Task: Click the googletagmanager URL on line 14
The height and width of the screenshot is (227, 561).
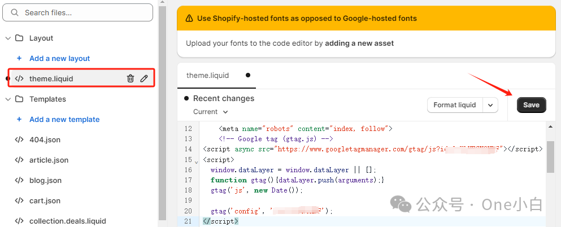Action: click(x=389, y=149)
